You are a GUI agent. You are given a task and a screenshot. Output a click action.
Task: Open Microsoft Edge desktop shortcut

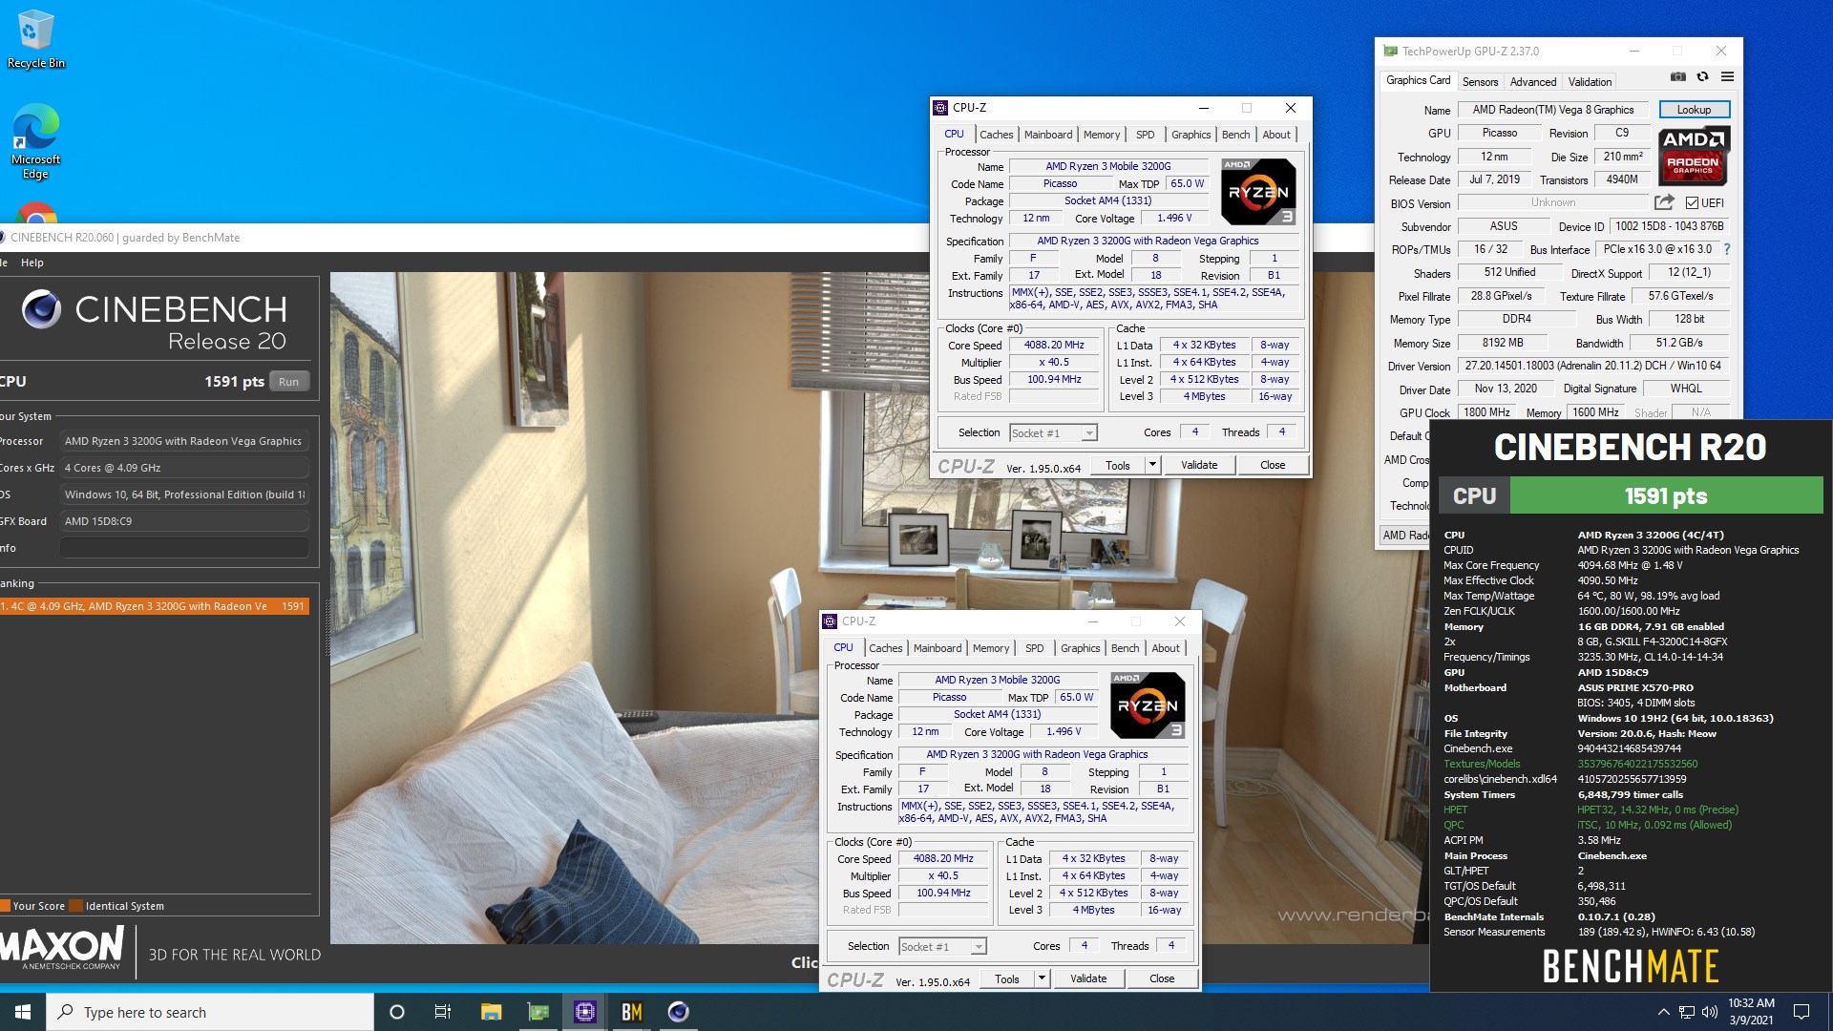pyautogui.click(x=35, y=140)
